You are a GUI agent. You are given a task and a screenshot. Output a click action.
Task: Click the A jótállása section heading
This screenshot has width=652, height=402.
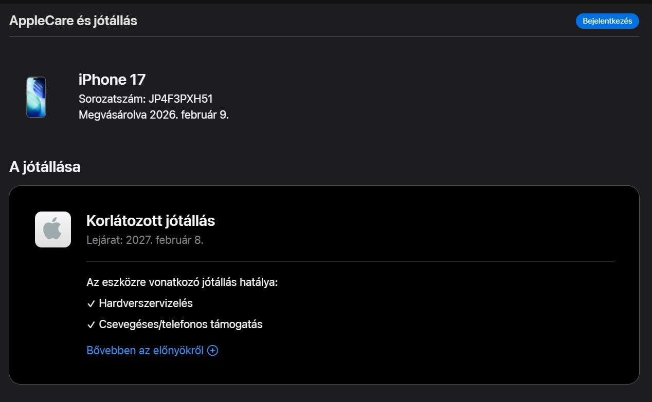click(x=45, y=167)
